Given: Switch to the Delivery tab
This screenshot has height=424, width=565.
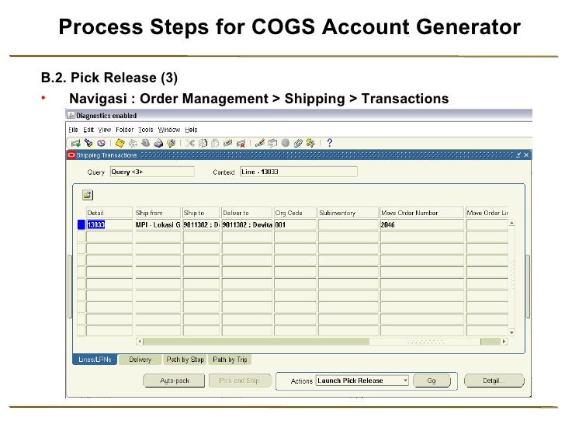Looking at the screenshot, I should [x=140, y=360].
